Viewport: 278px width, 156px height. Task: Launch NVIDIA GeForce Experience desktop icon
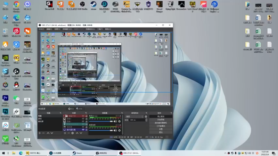[x=5, y=60]
